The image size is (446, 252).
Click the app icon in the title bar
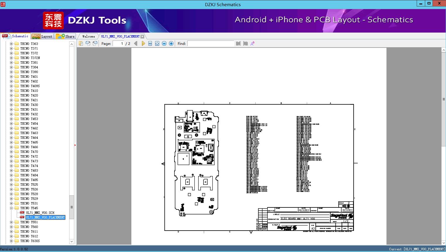[x=3, y=4]
